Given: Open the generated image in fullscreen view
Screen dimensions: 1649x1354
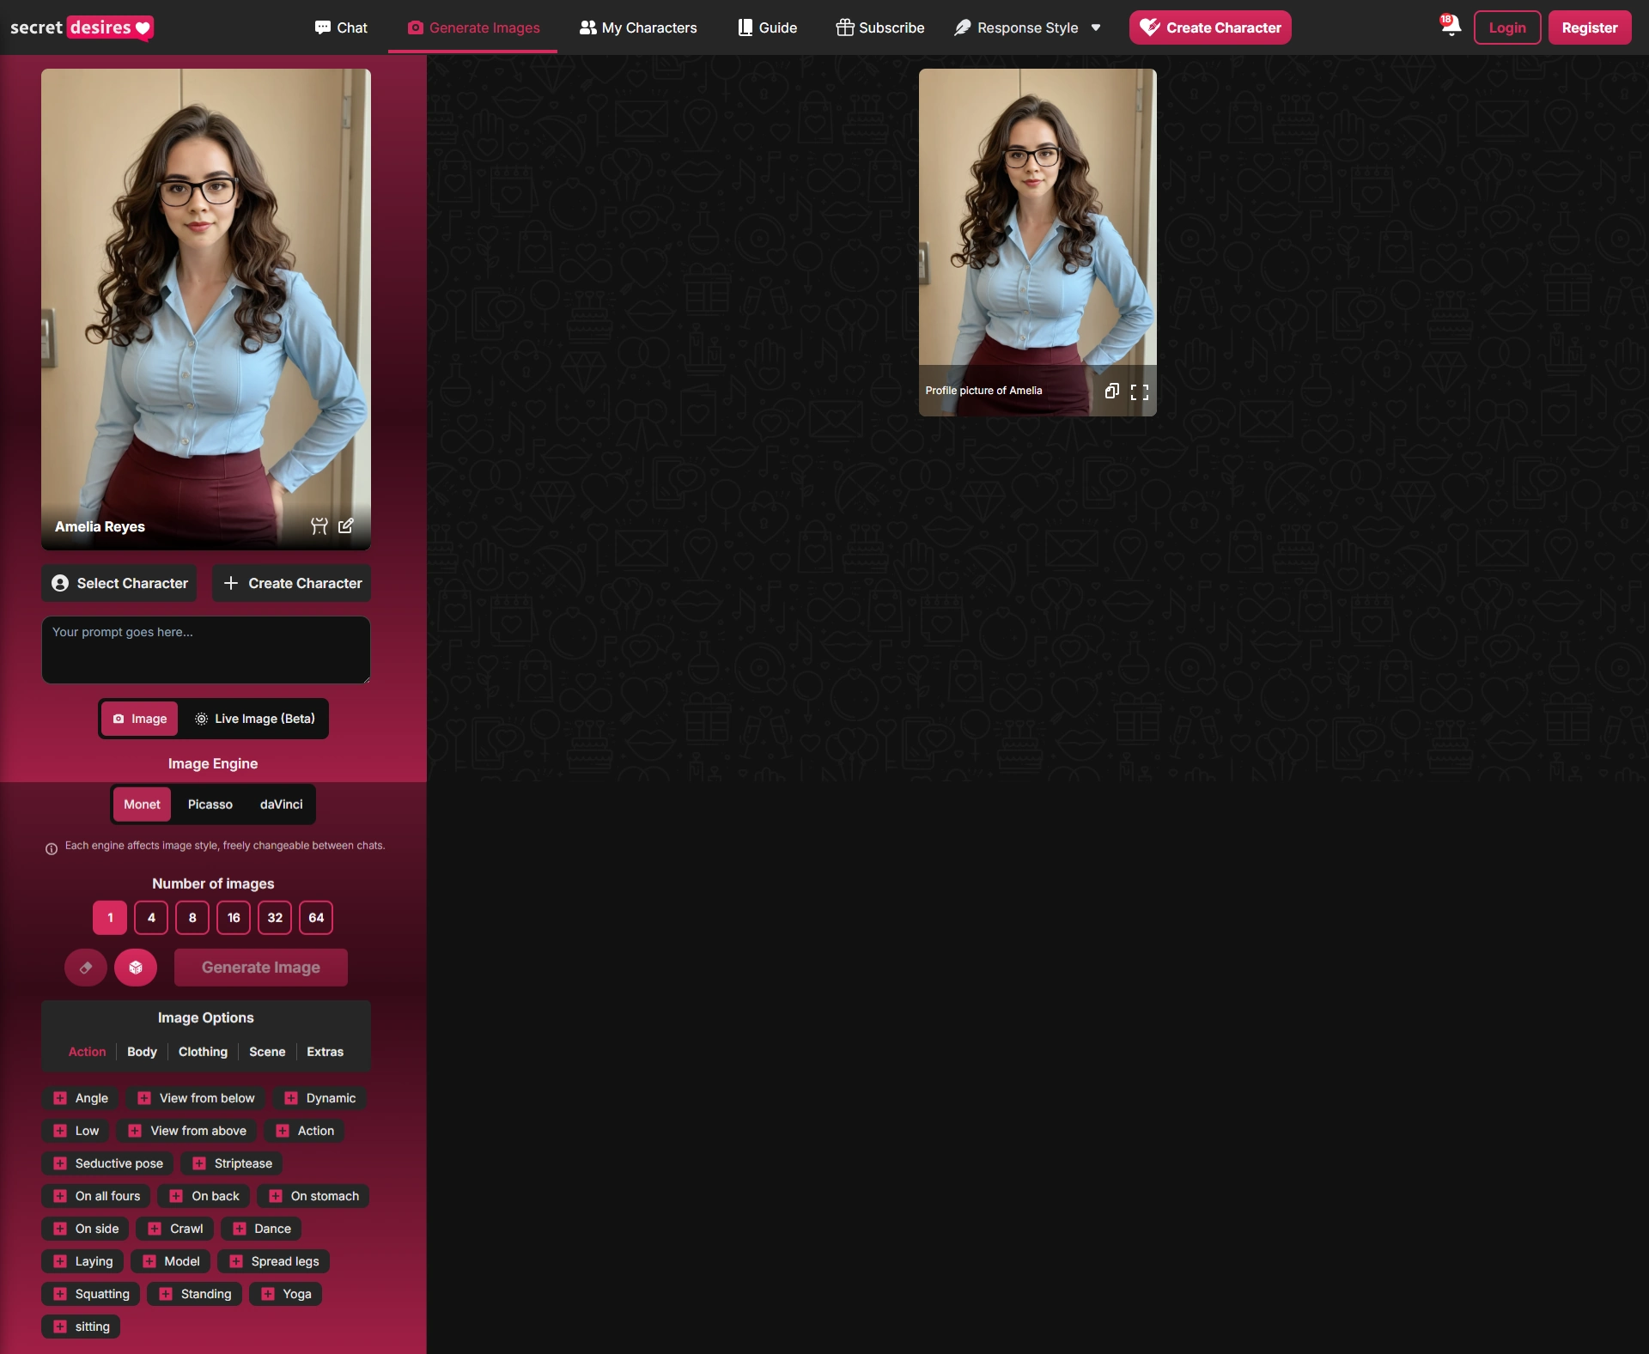Looking at the screenshot, I should 1141,392.
